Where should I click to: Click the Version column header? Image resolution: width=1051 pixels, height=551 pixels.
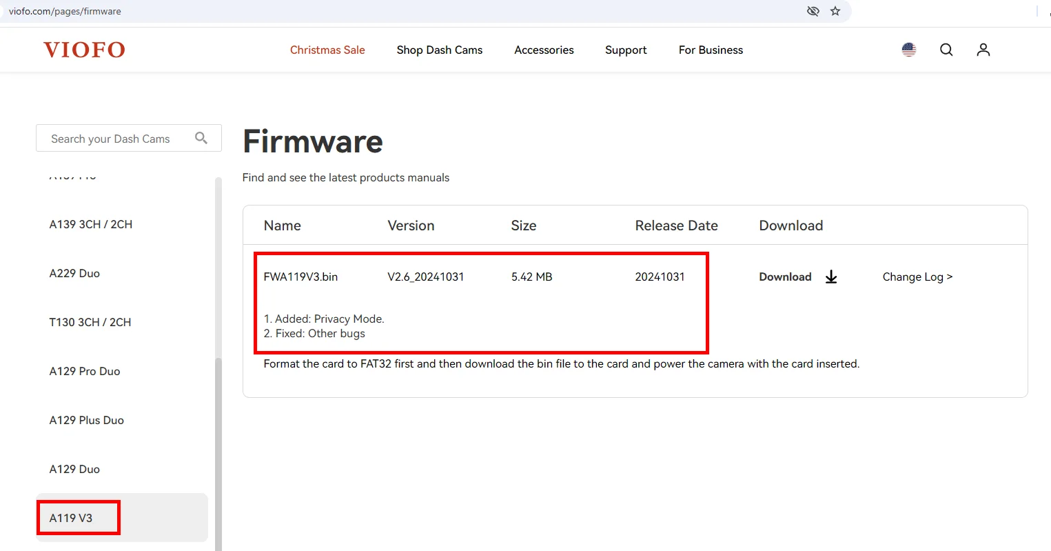(x=411, y=226)
